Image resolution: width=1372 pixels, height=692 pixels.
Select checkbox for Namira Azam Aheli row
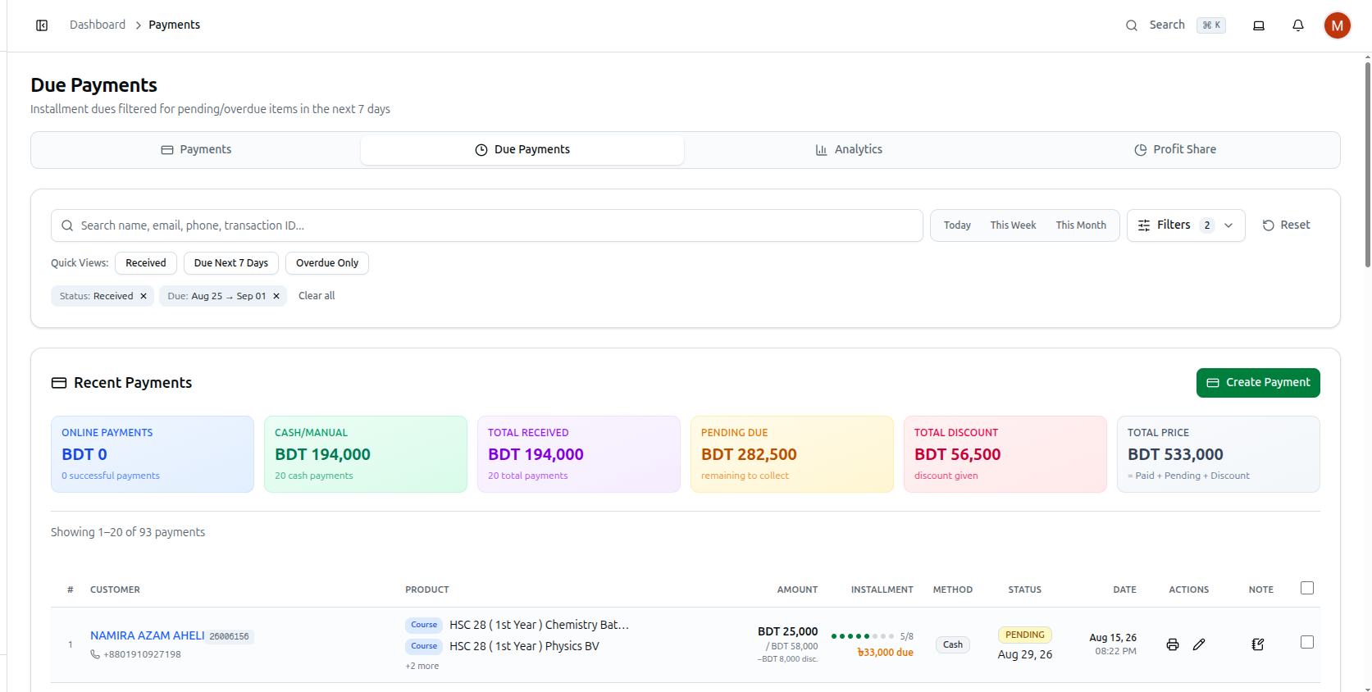coord(1306,642)
